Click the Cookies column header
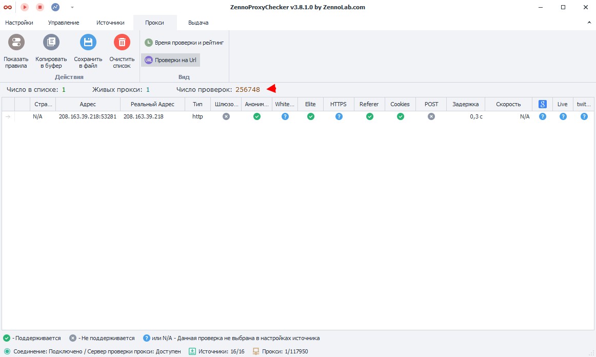Viewport: 596px width, 357px height. pyautogui.click(x=400, y=104)
